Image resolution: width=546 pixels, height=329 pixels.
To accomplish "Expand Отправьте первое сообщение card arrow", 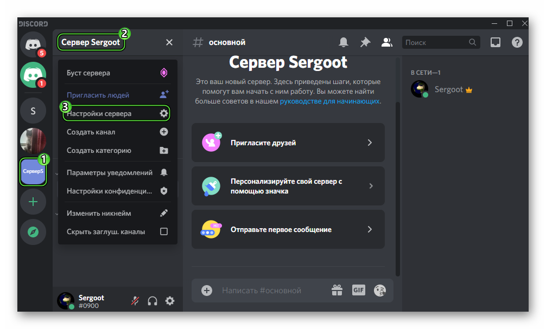I will click(370, 229).
